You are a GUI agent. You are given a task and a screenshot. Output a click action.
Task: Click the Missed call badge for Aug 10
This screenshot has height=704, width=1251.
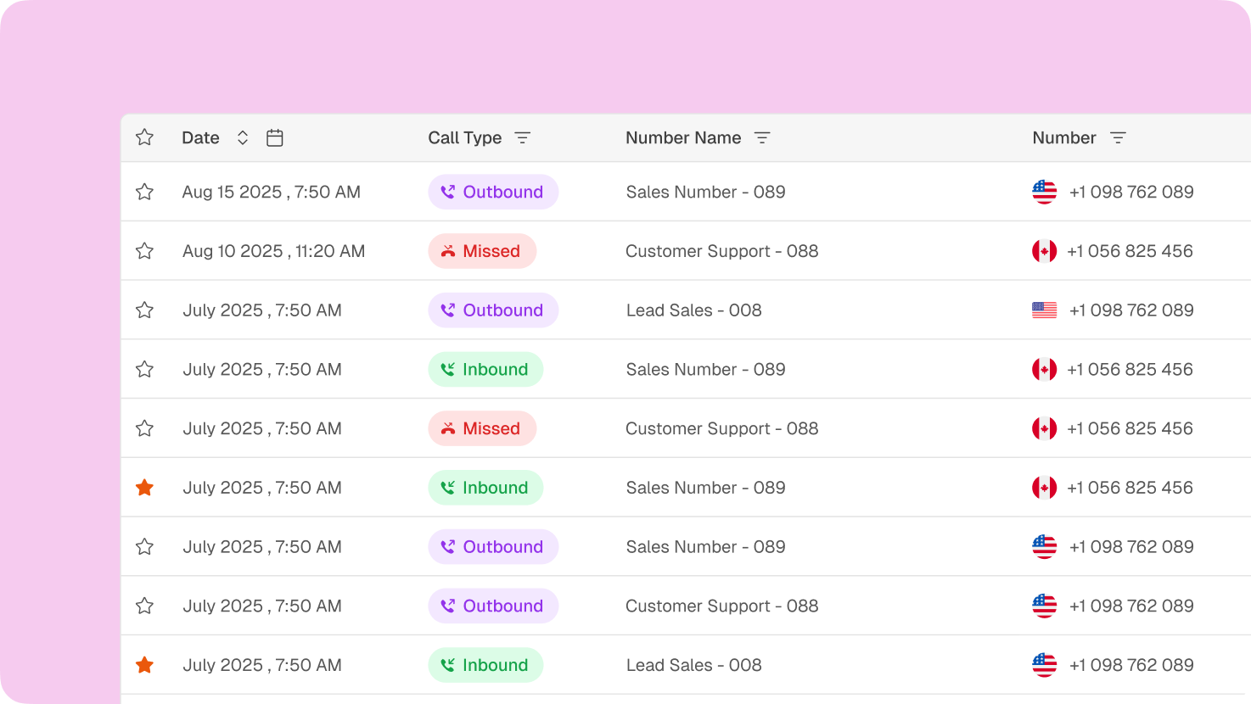(482, 251)
